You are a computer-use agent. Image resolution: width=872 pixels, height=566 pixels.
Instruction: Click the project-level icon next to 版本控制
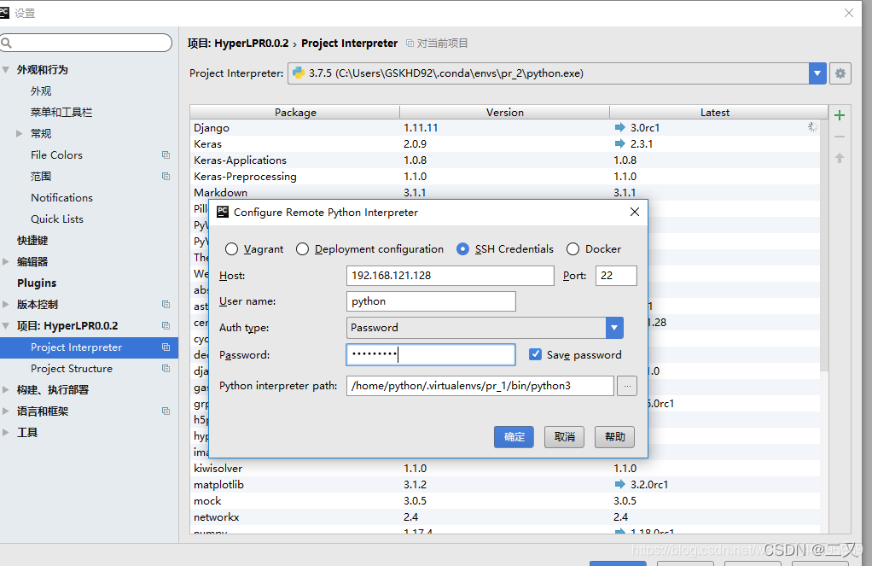point(166,304)
